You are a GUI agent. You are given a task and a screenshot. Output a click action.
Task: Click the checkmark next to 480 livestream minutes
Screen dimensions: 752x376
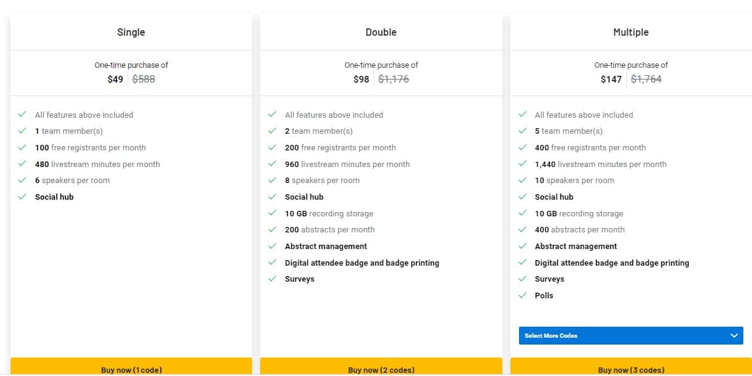23,164
